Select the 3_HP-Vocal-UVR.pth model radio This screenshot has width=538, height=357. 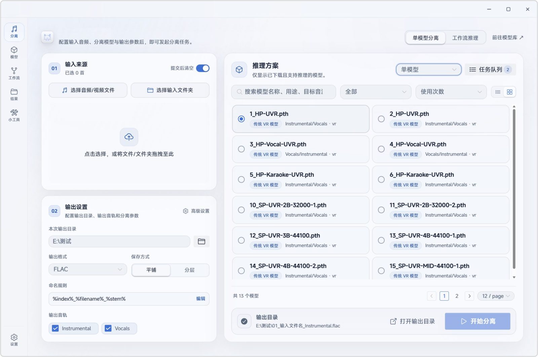click(241, 149)
